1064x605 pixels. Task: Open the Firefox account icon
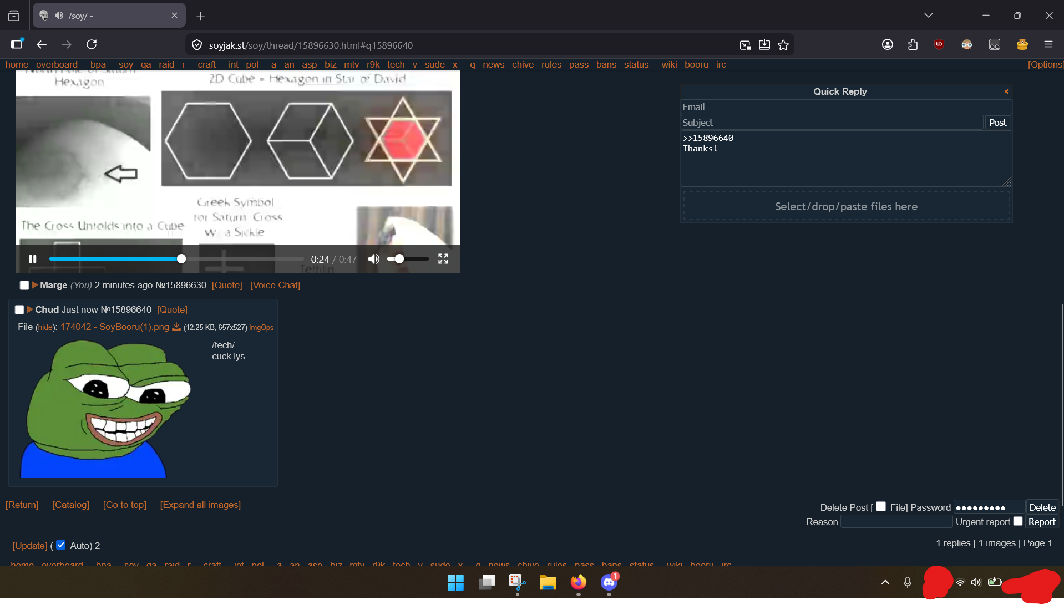[x=888, y=44]
